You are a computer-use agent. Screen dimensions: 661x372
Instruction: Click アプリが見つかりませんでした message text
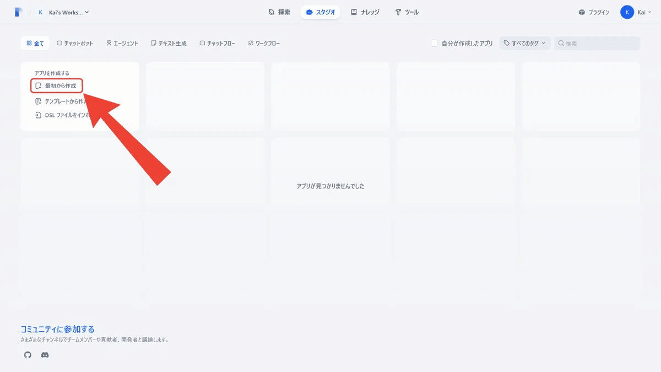pos(330,186)
